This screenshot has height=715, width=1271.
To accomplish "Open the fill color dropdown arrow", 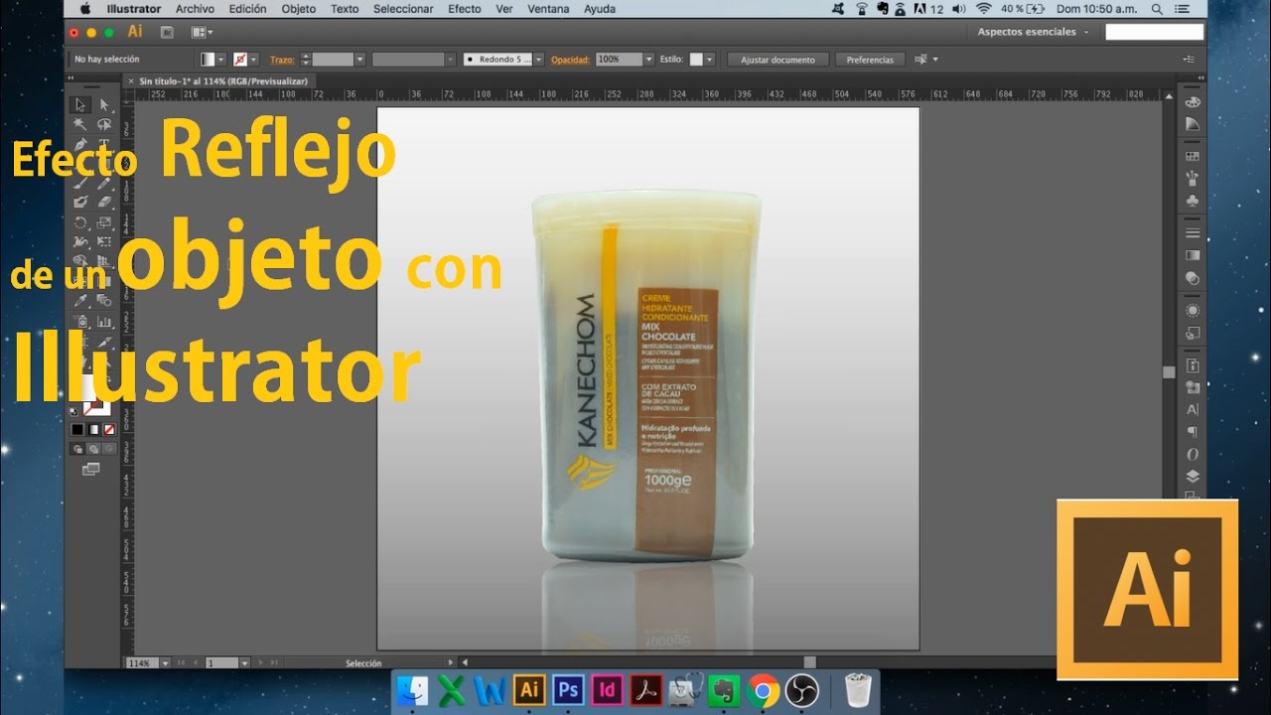I will click(x=221, y=60).
